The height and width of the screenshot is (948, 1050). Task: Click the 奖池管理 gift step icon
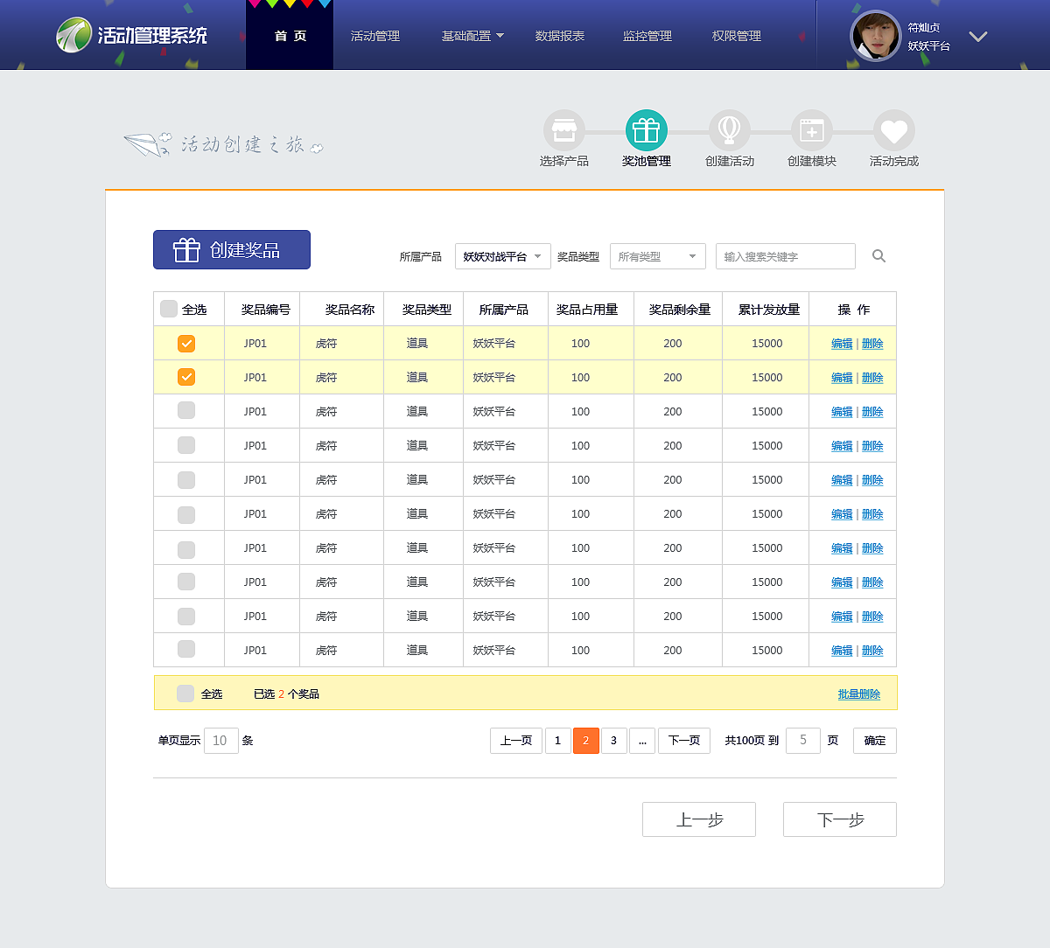(x=646, y=129)
